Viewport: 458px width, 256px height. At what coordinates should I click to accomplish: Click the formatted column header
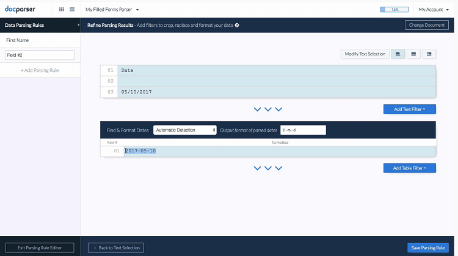[x=280, y=142]
